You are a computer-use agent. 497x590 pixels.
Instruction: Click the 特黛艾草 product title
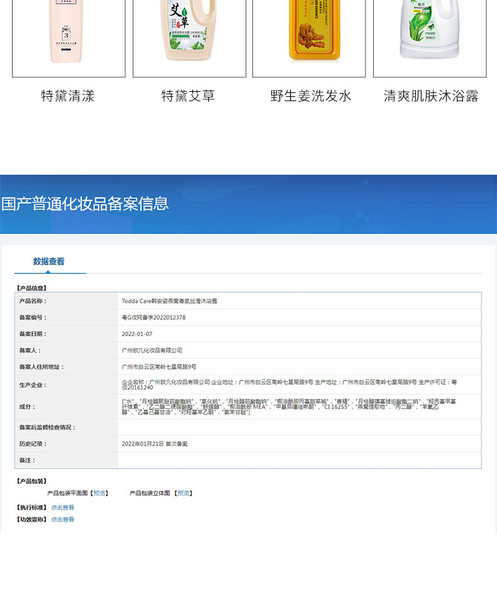188,96
